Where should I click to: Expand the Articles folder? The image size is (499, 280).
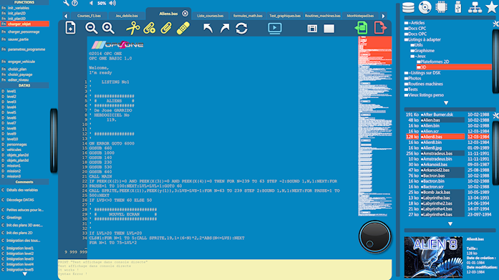[415, 23]
